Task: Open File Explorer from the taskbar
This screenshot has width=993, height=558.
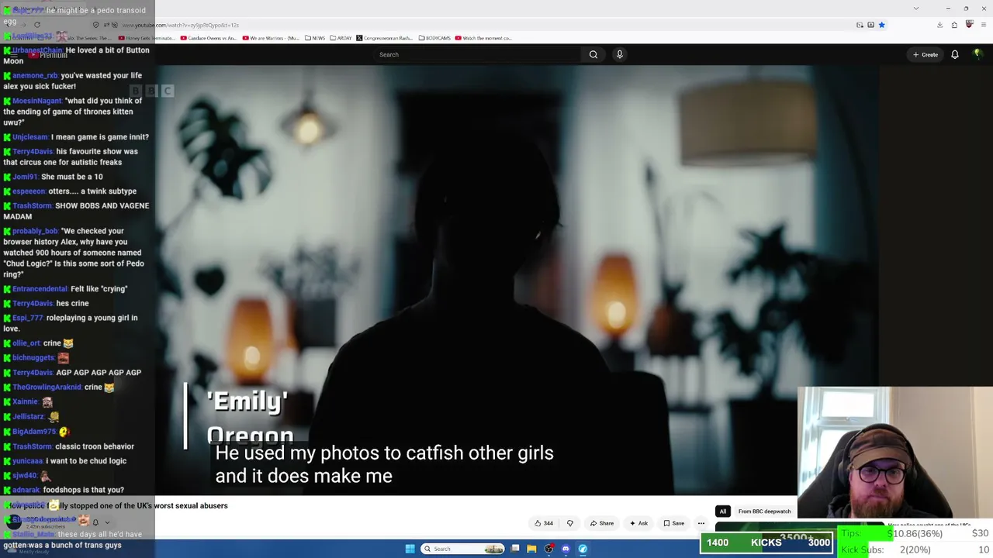Action: pyautogui.click(x=531, y=549)
